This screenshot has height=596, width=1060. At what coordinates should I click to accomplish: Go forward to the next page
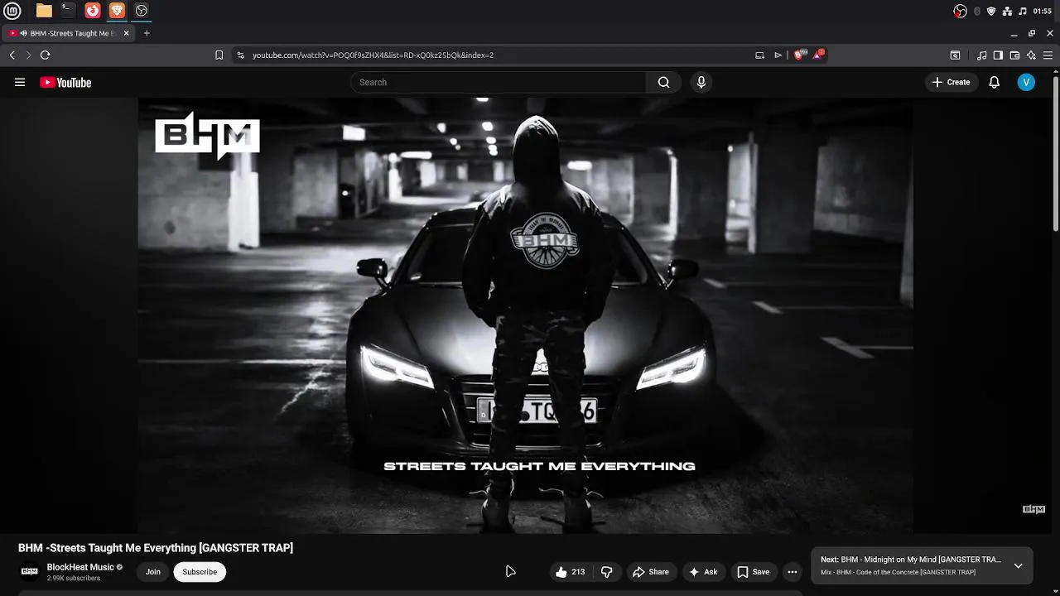coord(28,55)
